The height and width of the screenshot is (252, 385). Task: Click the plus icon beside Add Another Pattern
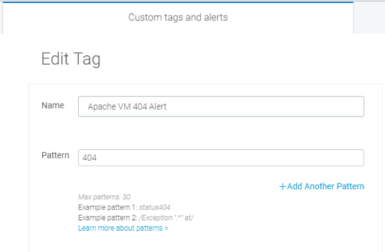tap(282, 186)
